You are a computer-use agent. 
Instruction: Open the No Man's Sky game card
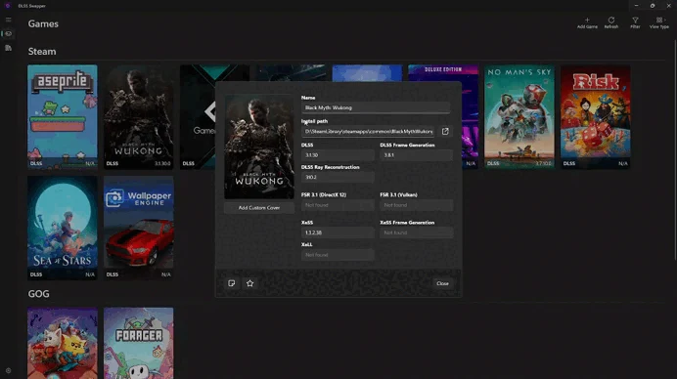[519, 116]
